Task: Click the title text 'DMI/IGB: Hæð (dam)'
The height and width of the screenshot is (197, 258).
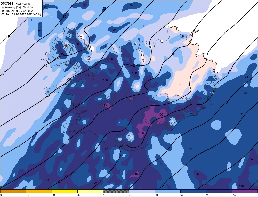Action: [x=15, y=3]
